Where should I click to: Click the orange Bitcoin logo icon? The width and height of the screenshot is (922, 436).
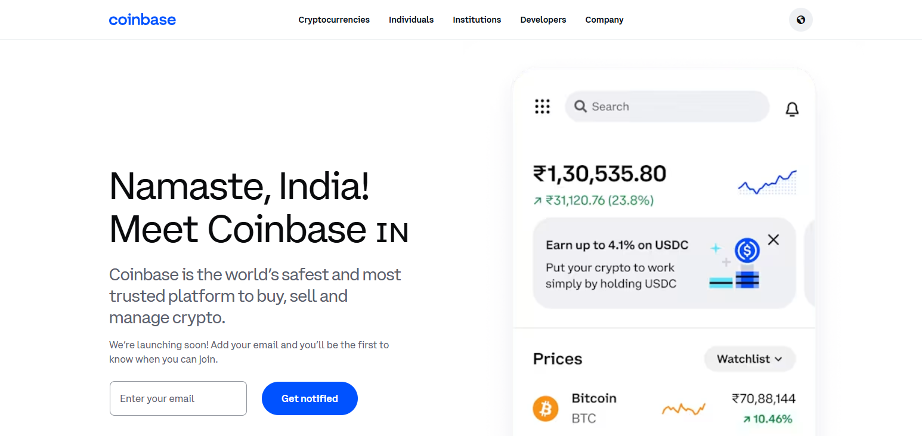[x=545, y=409]
